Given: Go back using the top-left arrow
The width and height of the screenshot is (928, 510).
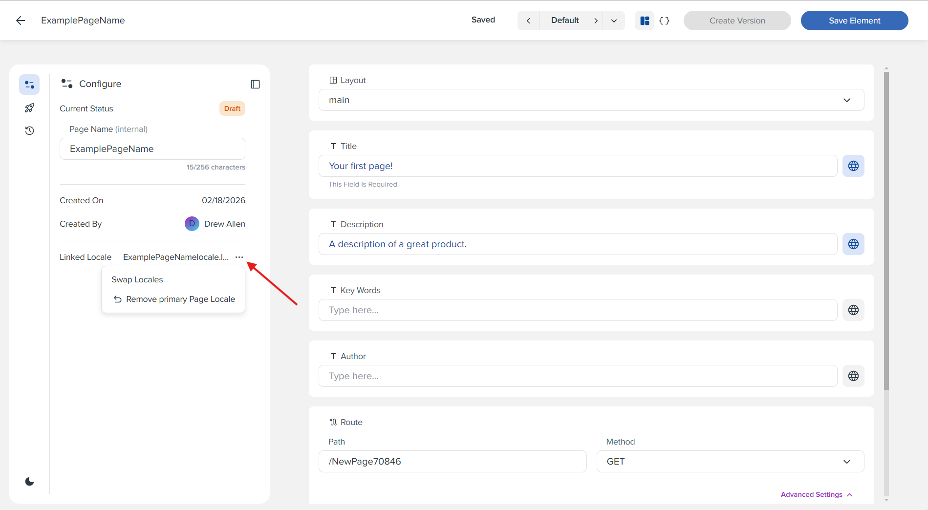Looking at the screenshot, I should [20, 20].
